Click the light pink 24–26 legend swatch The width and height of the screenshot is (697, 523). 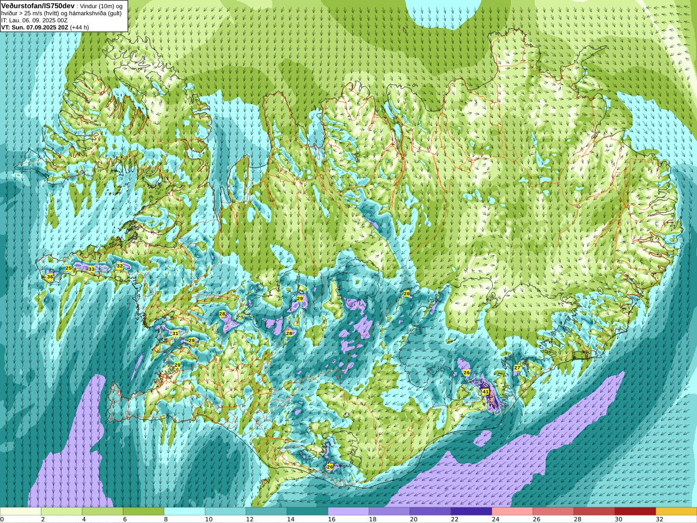[512, 512]
